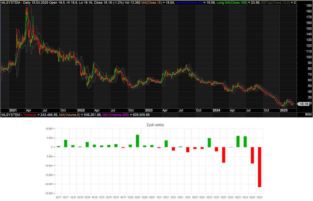This screenshot has width=313, height=201.
Task: Click the 18.18 current price tag
Action: point(303,104)
